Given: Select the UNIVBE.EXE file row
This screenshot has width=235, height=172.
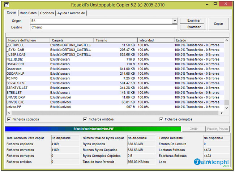Looking at the screenshot, I should 115,102.
